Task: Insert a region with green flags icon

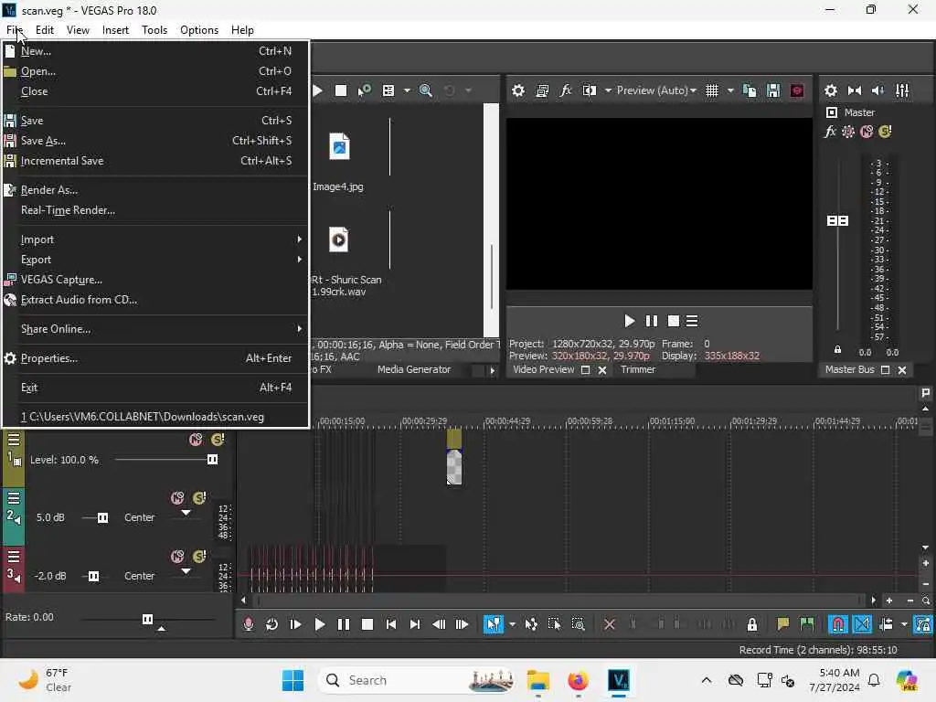Action: 806,624
